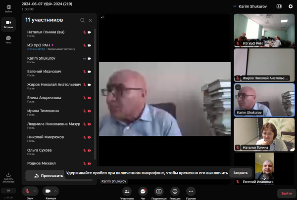Dismiss the hint with Закрыть button
This screenshot has width=297, height=200.
pos(241,173)
